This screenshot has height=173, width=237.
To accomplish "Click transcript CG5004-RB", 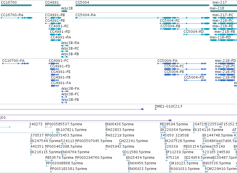I will click(x=185, y=29).
